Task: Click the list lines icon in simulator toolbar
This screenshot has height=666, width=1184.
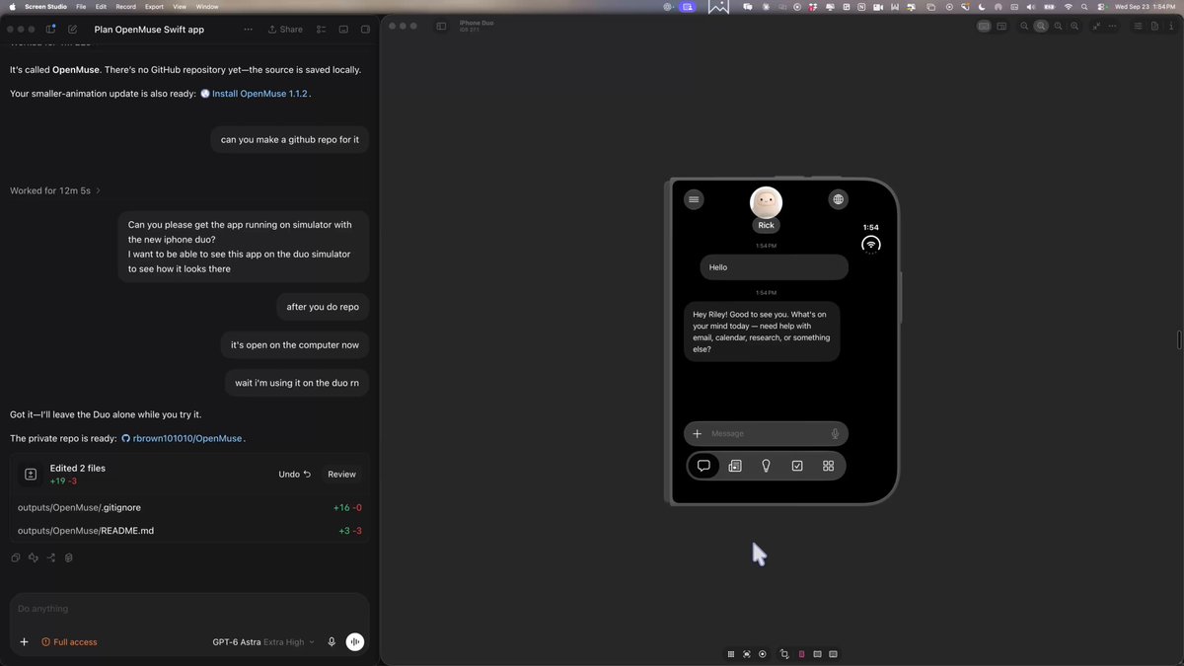Action: (x=1138, y=26)
